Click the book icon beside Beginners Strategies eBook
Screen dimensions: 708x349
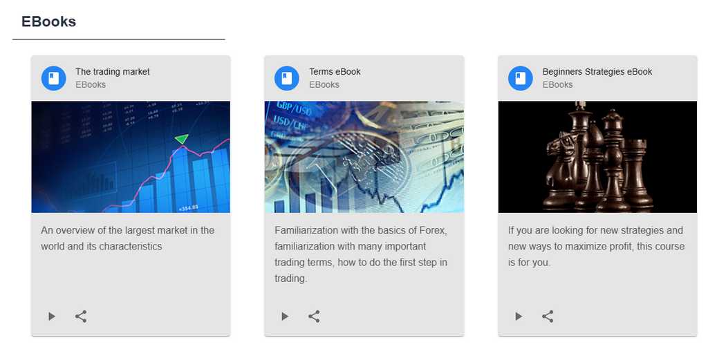tap(521, 78)
